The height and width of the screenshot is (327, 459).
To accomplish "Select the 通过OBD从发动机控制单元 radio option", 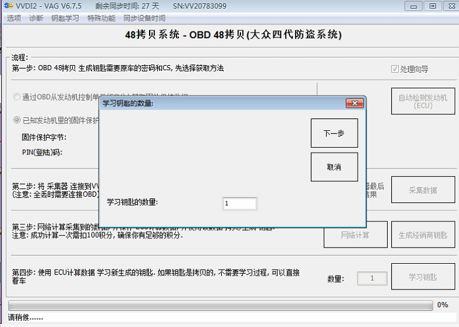I will (17, 97).
